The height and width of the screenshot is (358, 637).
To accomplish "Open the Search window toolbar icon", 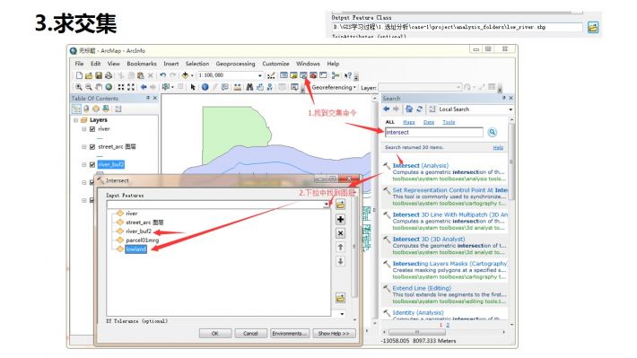I will [303, 75].
